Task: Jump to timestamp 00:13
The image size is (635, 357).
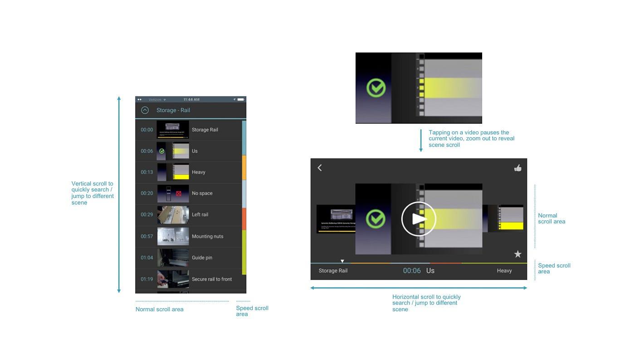Action: pos(147,172)
